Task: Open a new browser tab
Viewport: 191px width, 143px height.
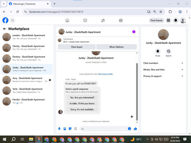Action: click(54, 4)
